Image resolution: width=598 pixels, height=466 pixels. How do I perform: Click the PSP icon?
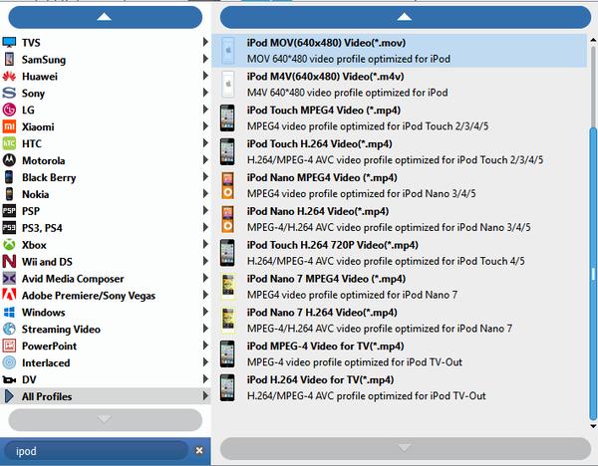(9, 211)
